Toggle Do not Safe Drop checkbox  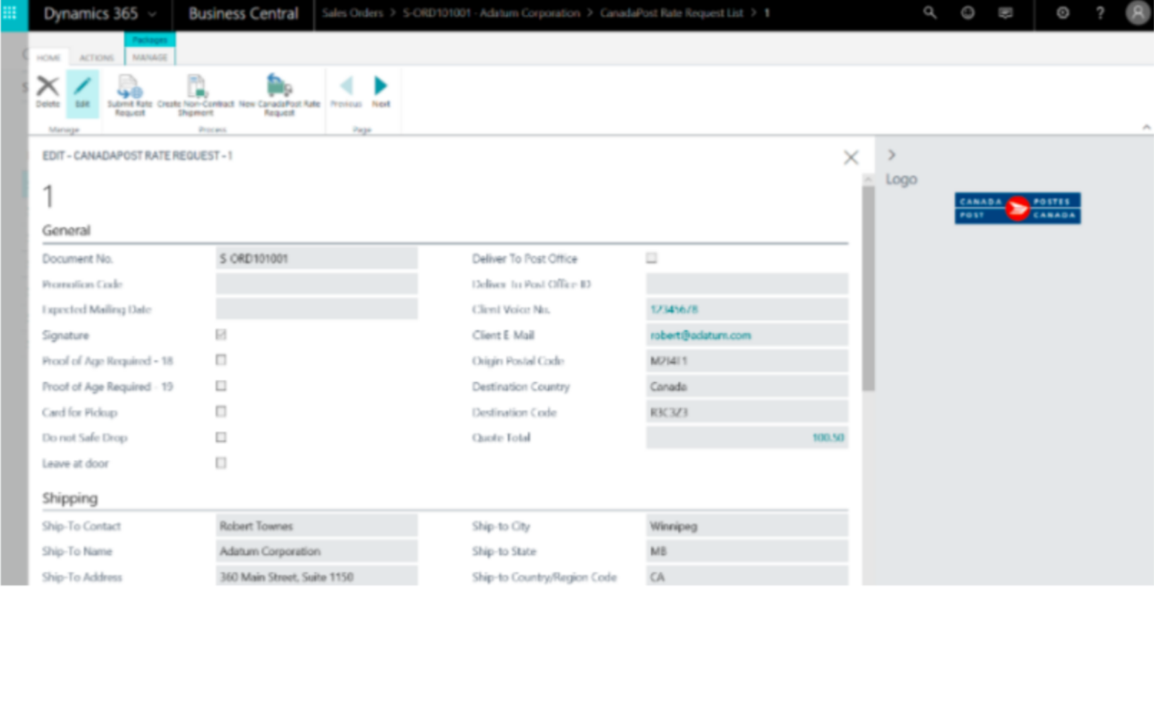pyautogui.click(x=221, y=437)
